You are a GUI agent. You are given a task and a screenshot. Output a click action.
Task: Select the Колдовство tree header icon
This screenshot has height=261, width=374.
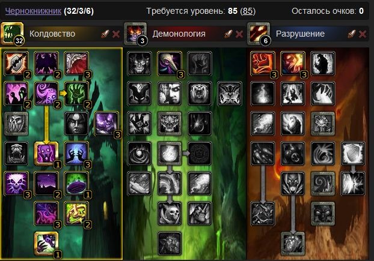click(12, 34)
